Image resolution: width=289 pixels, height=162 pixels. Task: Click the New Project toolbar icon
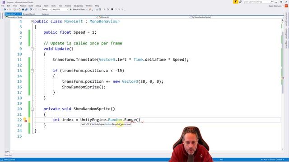pyautogui.click(x=14, y=9)
